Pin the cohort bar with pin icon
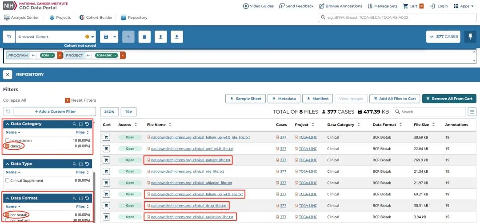This screenshot has width=480, height=223. [470, 37]
